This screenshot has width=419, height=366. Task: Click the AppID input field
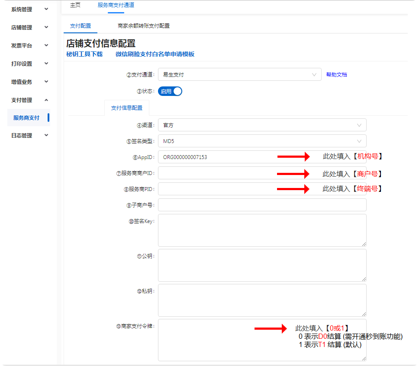262,157
